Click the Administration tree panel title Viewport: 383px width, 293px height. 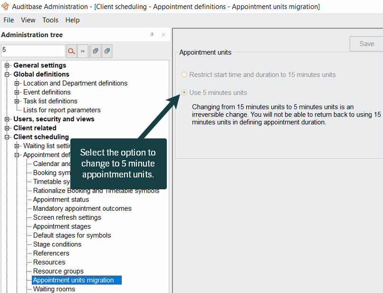(32, 35)
